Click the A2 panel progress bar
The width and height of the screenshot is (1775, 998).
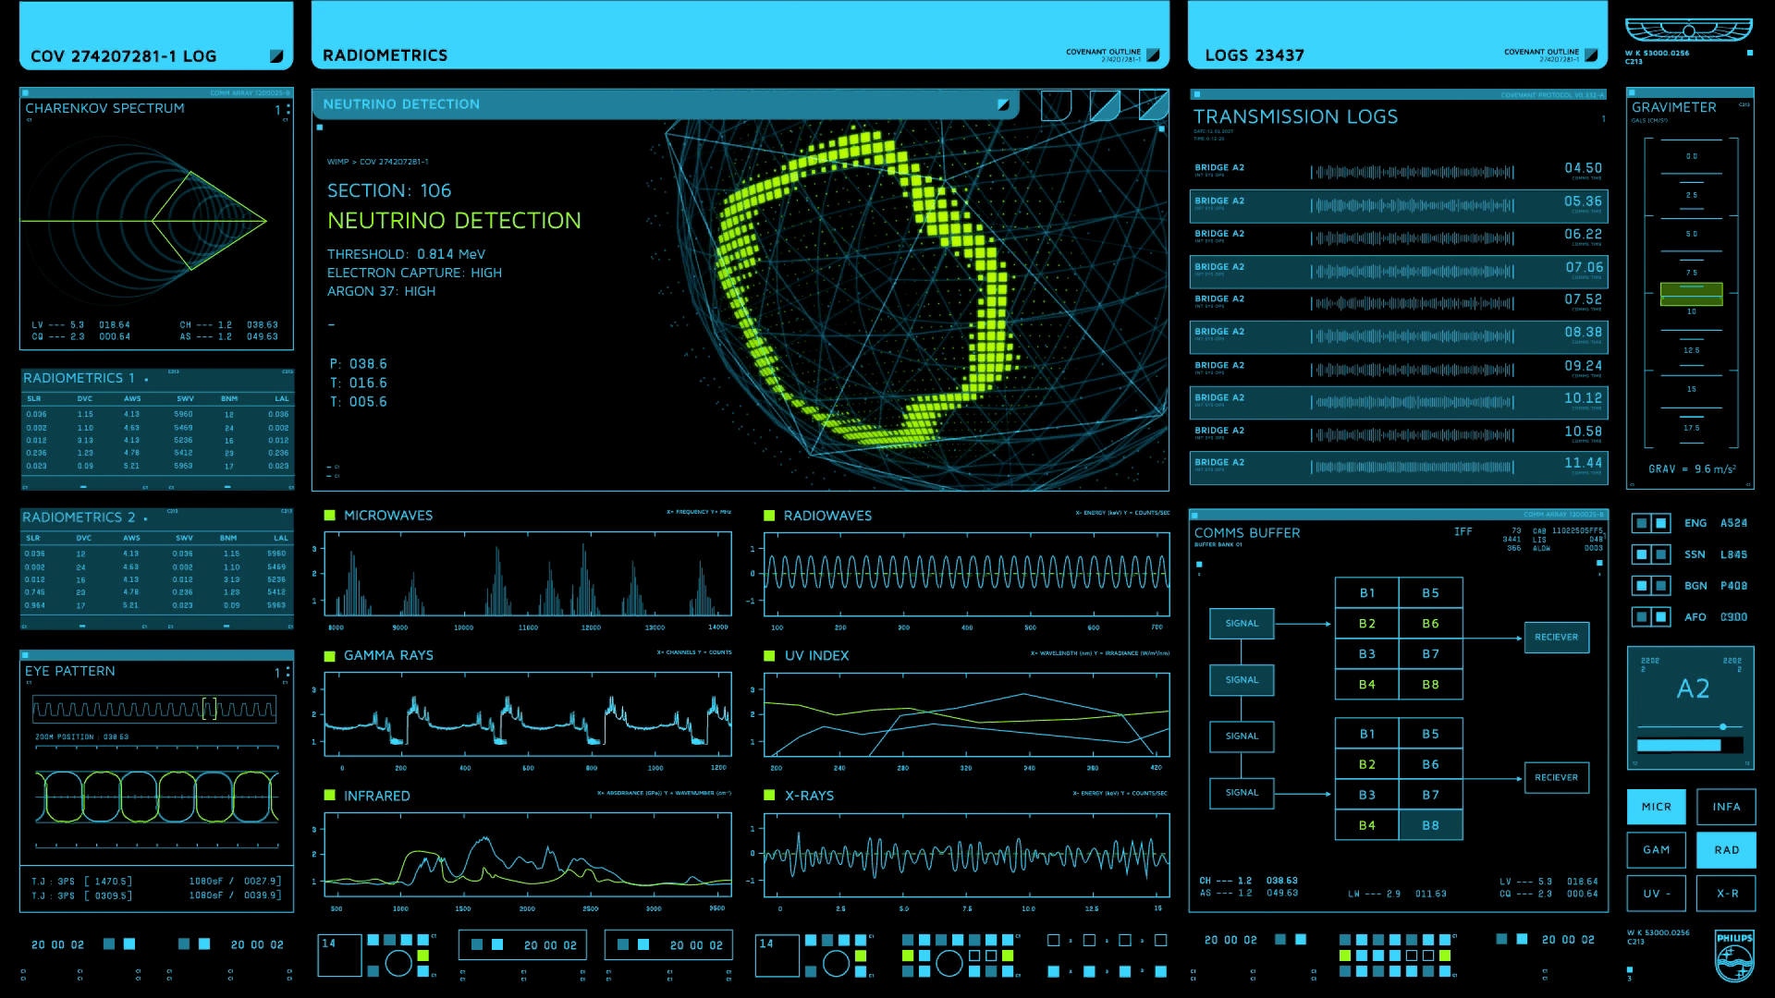click(x=1689, y=745)
